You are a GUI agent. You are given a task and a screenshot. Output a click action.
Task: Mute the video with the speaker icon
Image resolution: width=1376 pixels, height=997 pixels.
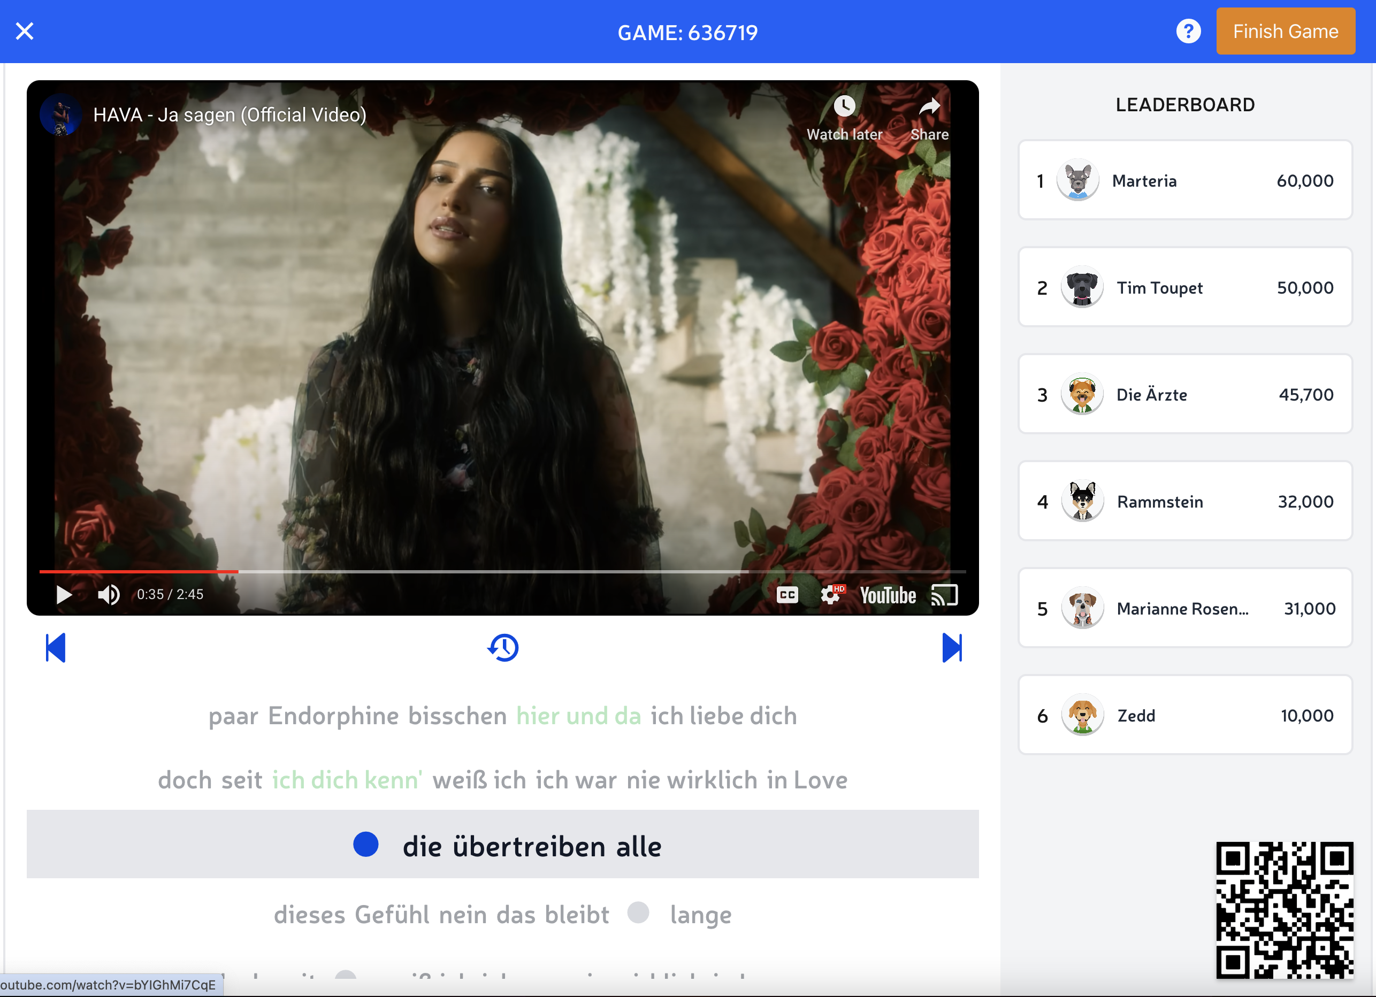click(109, 594)
